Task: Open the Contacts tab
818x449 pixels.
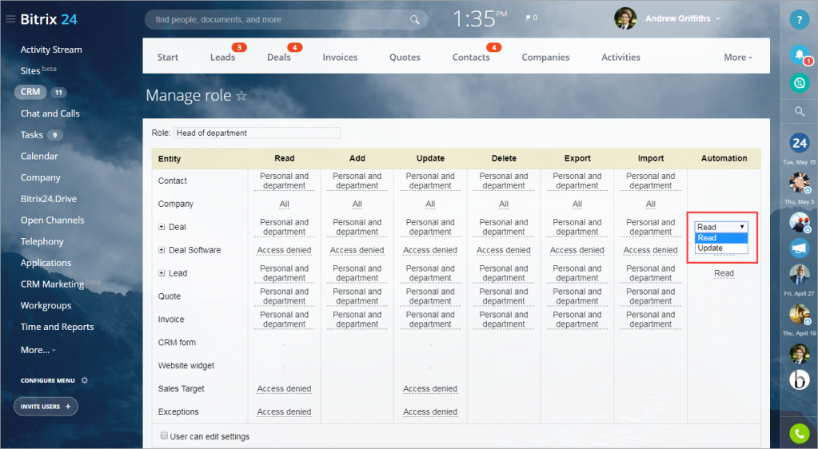Action: (x=470, y=58)
